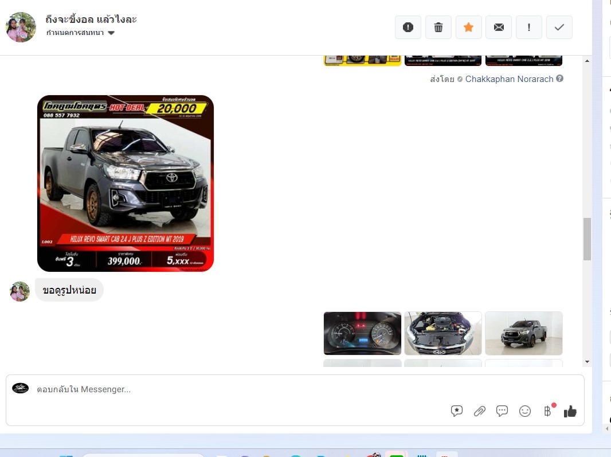This screenshot has width=611, height=457.
Task: Send a thumbs-up like
Action: 570,411
